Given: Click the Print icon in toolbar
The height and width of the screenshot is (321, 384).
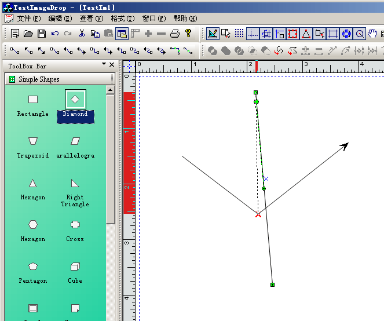Looking at the screenshot, I should coord(175,34).
